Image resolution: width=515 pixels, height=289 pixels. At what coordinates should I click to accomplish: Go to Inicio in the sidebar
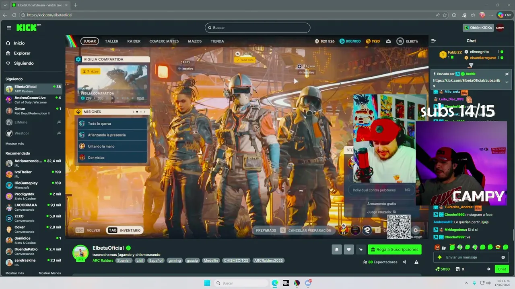coord(19,43)
